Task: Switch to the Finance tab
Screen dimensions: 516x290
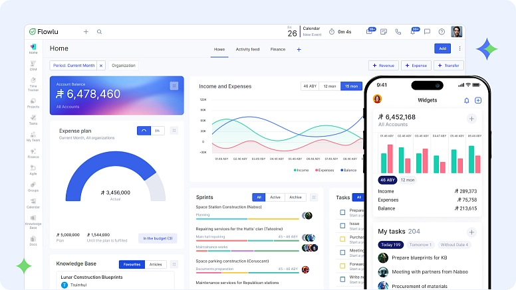Action: (x=278, y=49)
